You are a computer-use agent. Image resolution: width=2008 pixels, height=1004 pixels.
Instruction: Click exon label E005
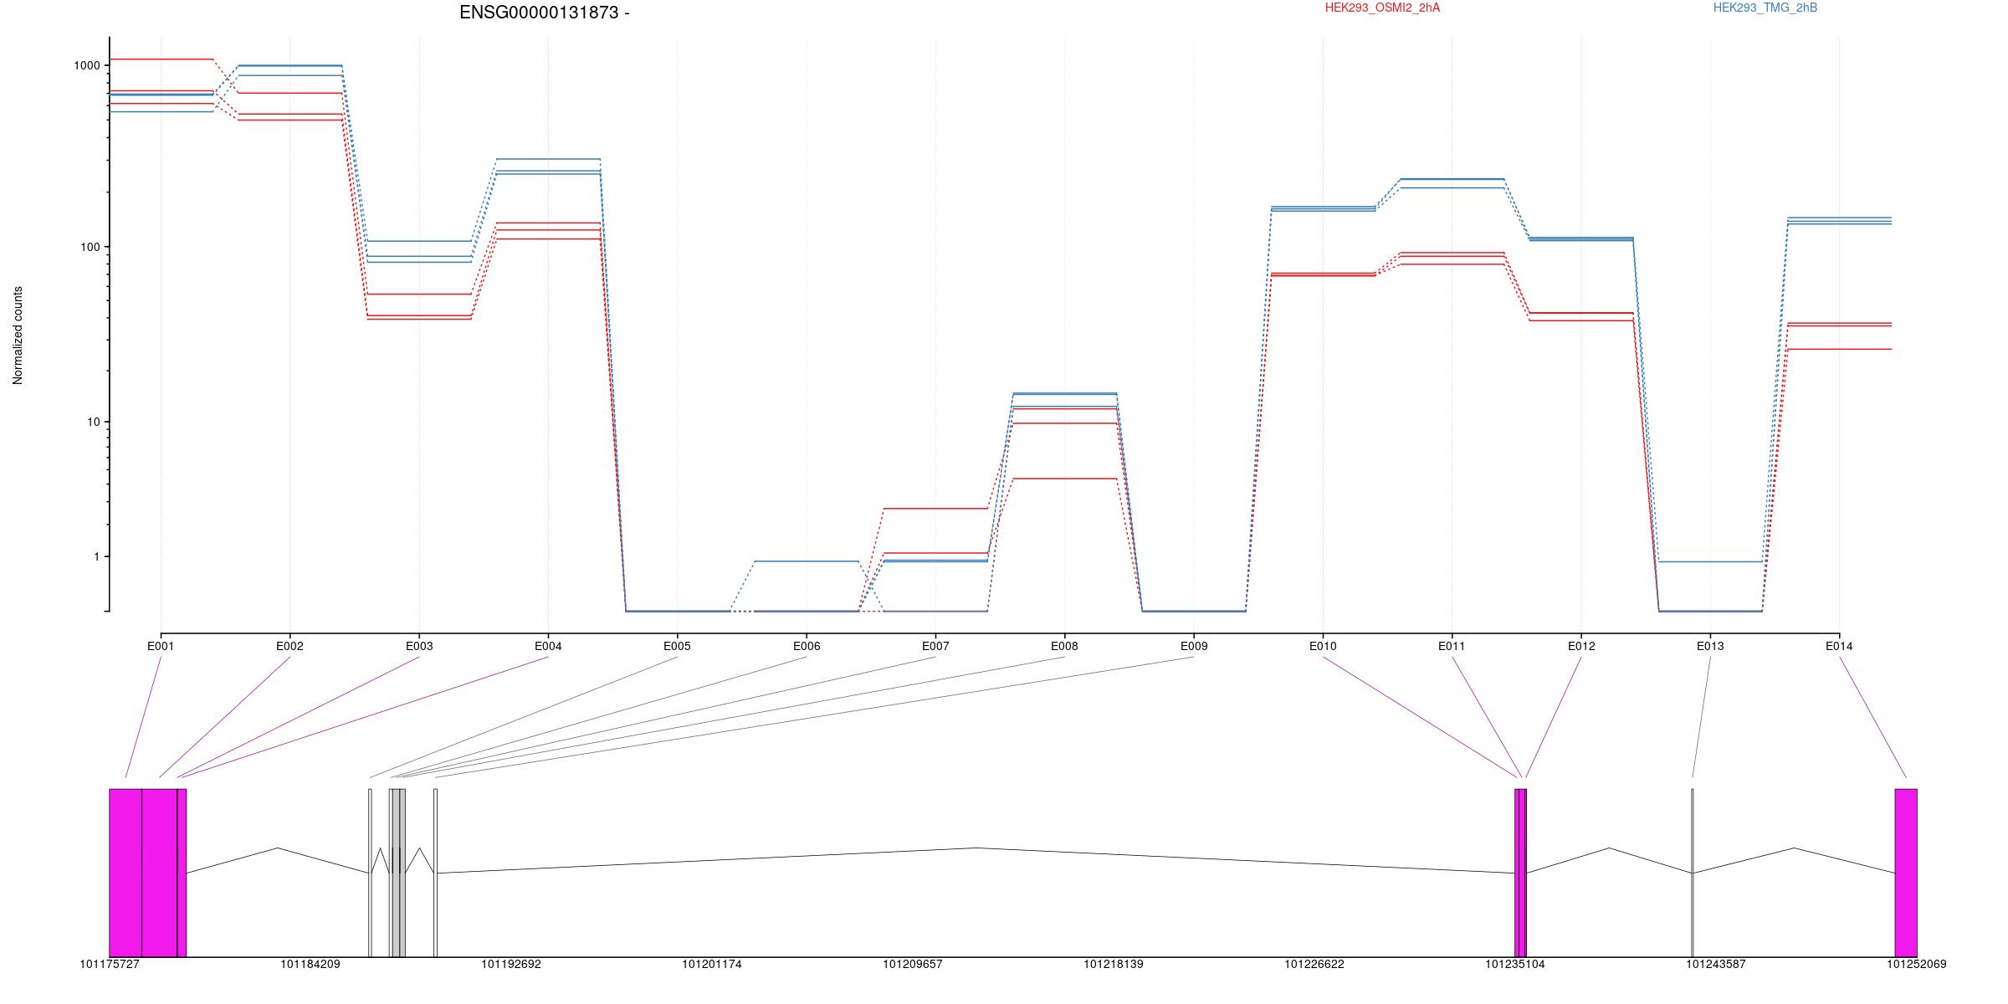click(677, 646)
